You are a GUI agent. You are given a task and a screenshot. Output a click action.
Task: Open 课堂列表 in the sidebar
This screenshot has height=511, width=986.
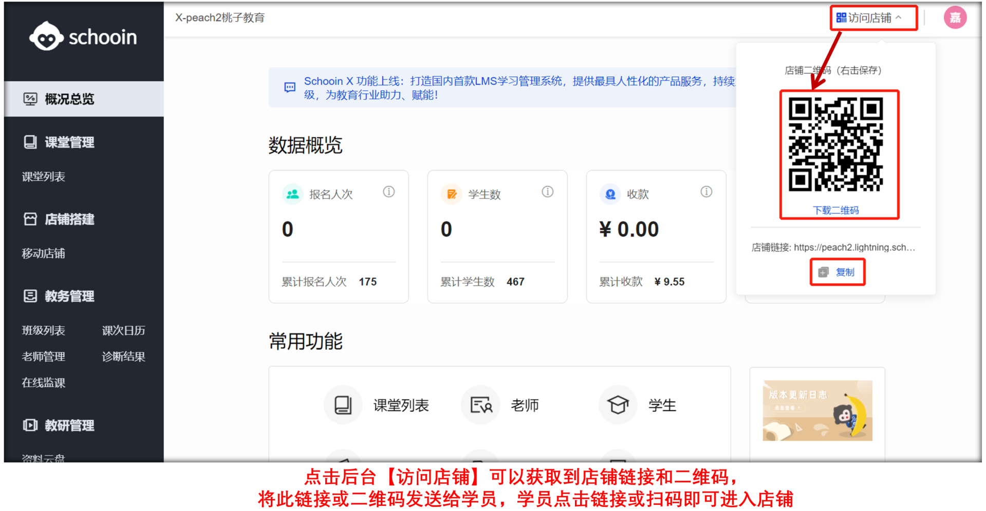pyautogui.click(x=44, y=177)
